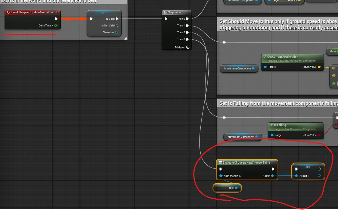Click the SET node exec output pin
Screen dimensions: 338x210
tap(320, 169)
